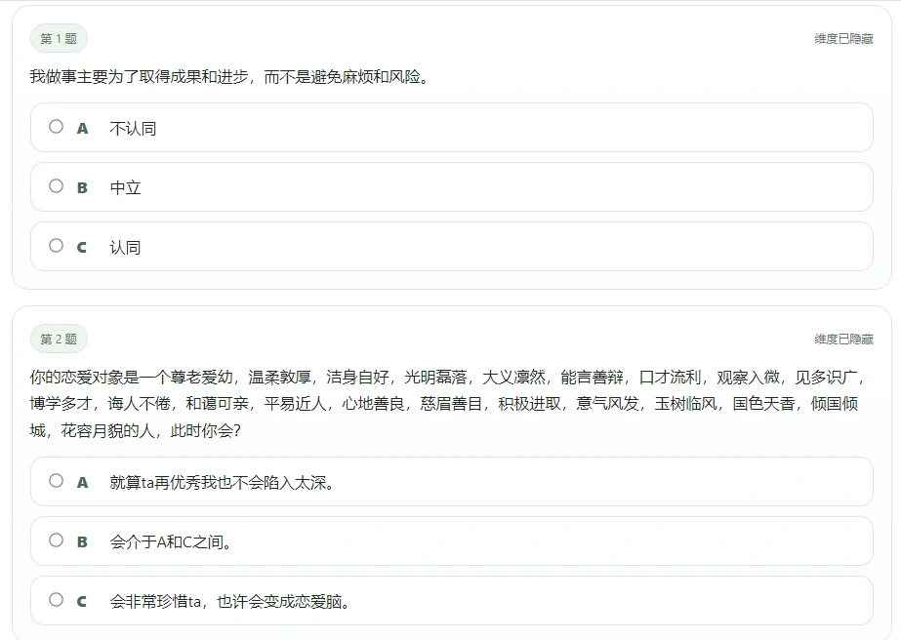Choose the 认同 option

click(x=125, y=246)
